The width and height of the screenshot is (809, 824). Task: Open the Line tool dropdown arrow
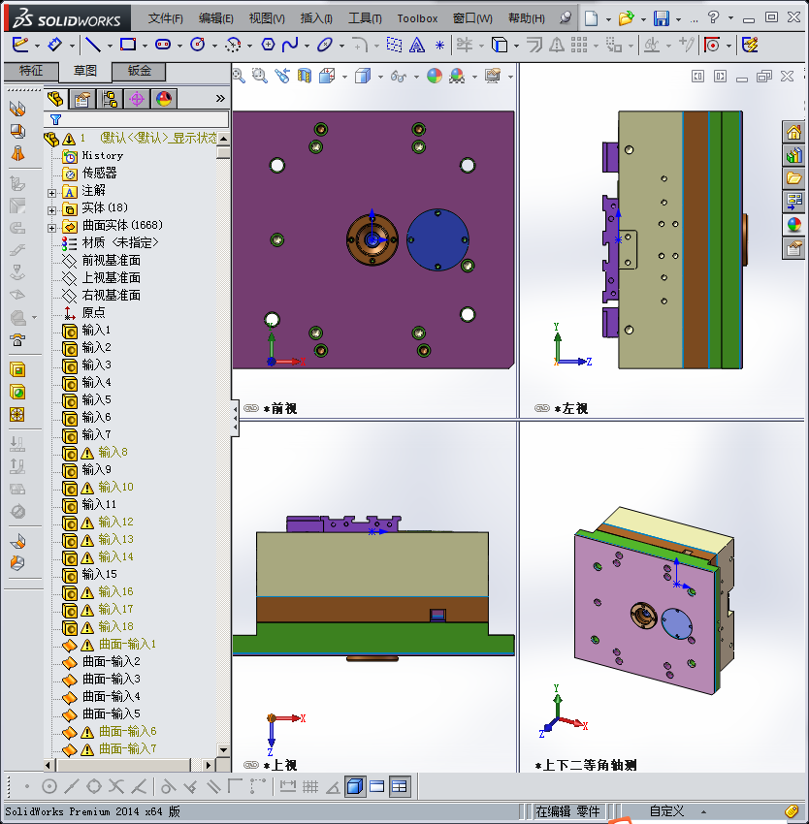click(110, 46)
